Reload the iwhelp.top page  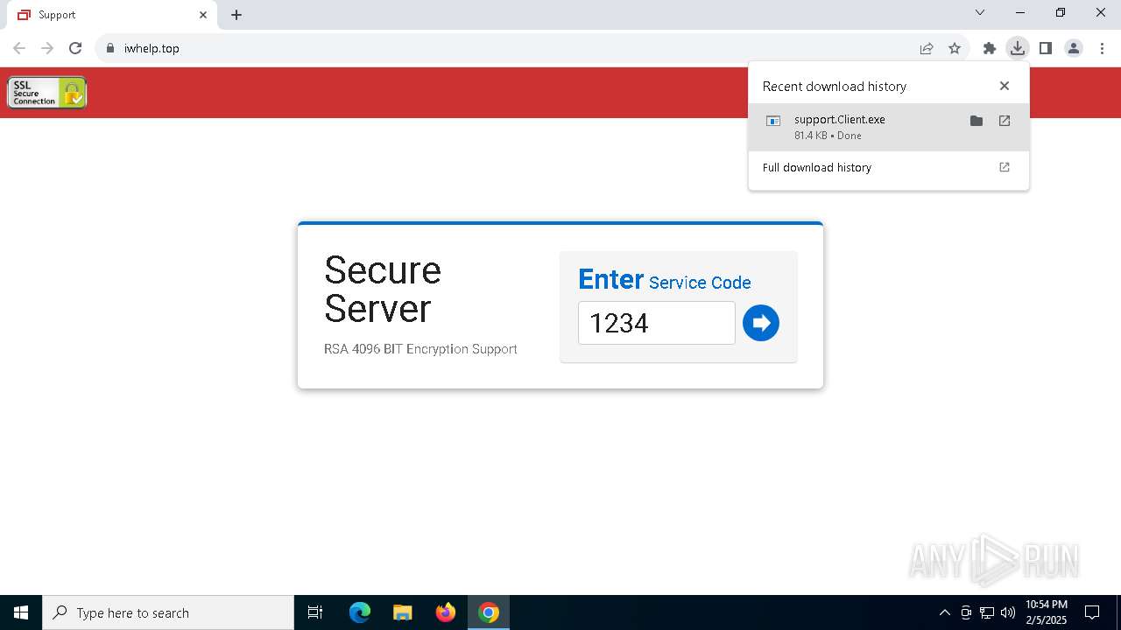tap(75, 48)
